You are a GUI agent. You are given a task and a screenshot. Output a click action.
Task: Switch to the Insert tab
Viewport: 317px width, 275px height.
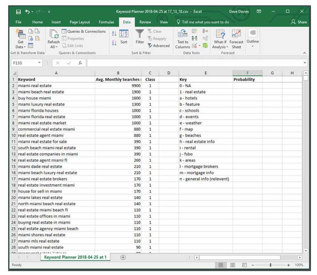pyautogui.click(x=56, y=22)
